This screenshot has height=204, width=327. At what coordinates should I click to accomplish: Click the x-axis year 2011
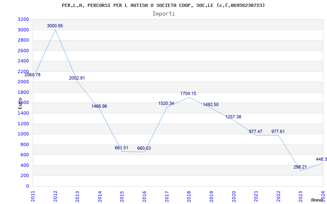tap(33, 196)
